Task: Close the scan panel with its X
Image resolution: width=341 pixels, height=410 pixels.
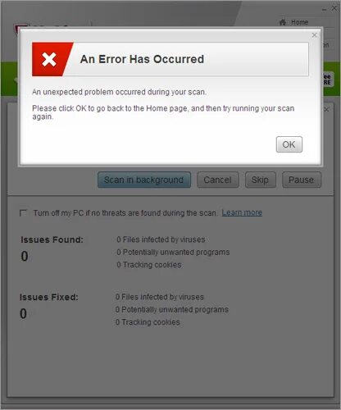Action: pyautogui.click(x=326, y=109)
